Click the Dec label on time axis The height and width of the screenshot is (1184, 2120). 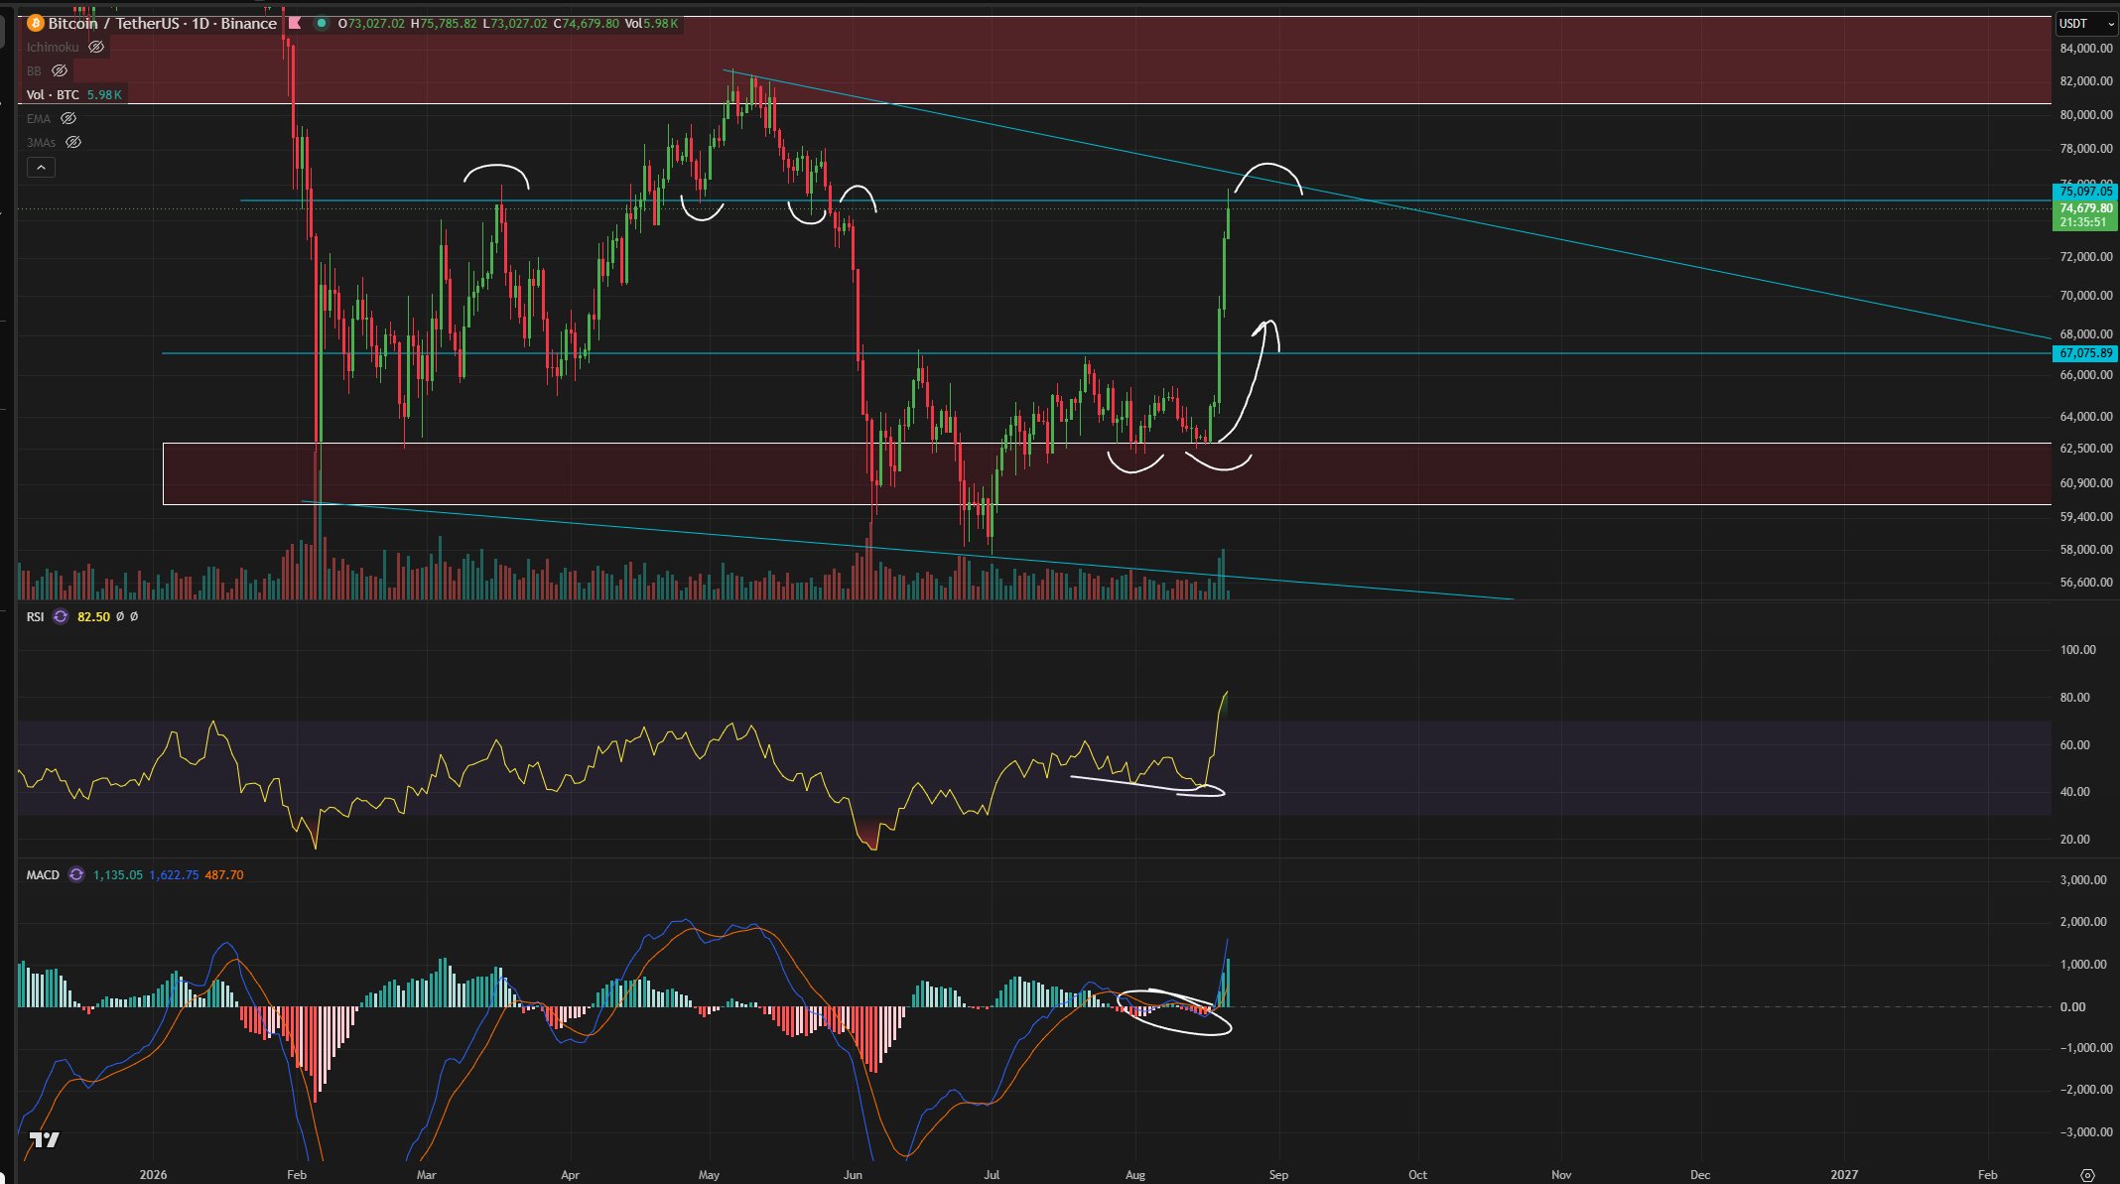[1699, 1175]
